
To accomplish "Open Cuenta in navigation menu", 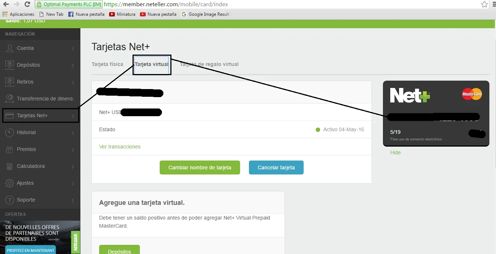I will point(40,48).
